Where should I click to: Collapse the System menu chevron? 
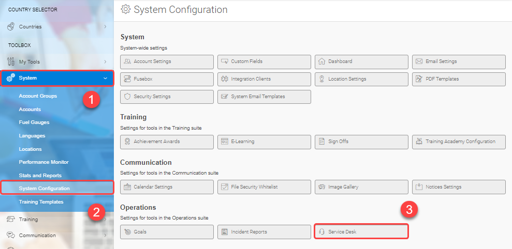(x=105, y=78)
